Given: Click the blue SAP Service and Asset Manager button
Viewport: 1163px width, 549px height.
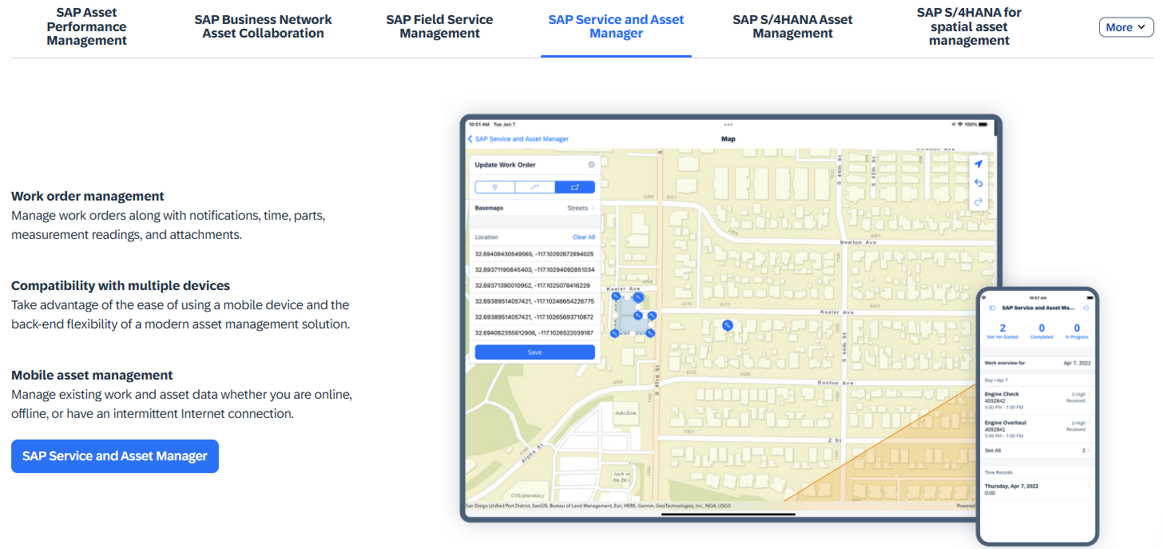Looking at the screenshot, I should (x=115, y=456).
